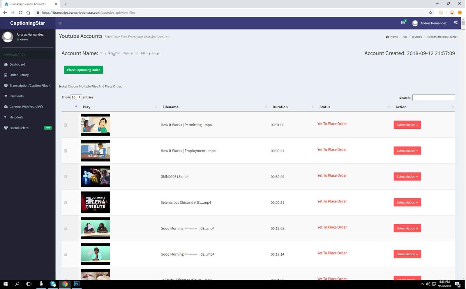Click the Connect With Your API's cloud icon
Viewport: 466px width, 289px height.
coord(6,107)
